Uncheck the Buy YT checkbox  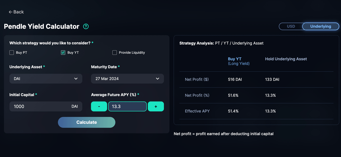[x=63, y=53]
